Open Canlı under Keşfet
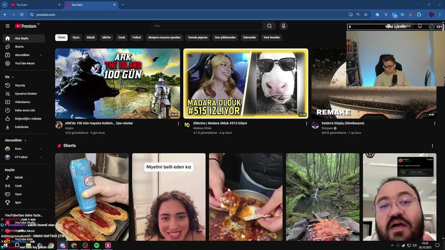This screenshot has width=445, height=250. coord(24,186)
